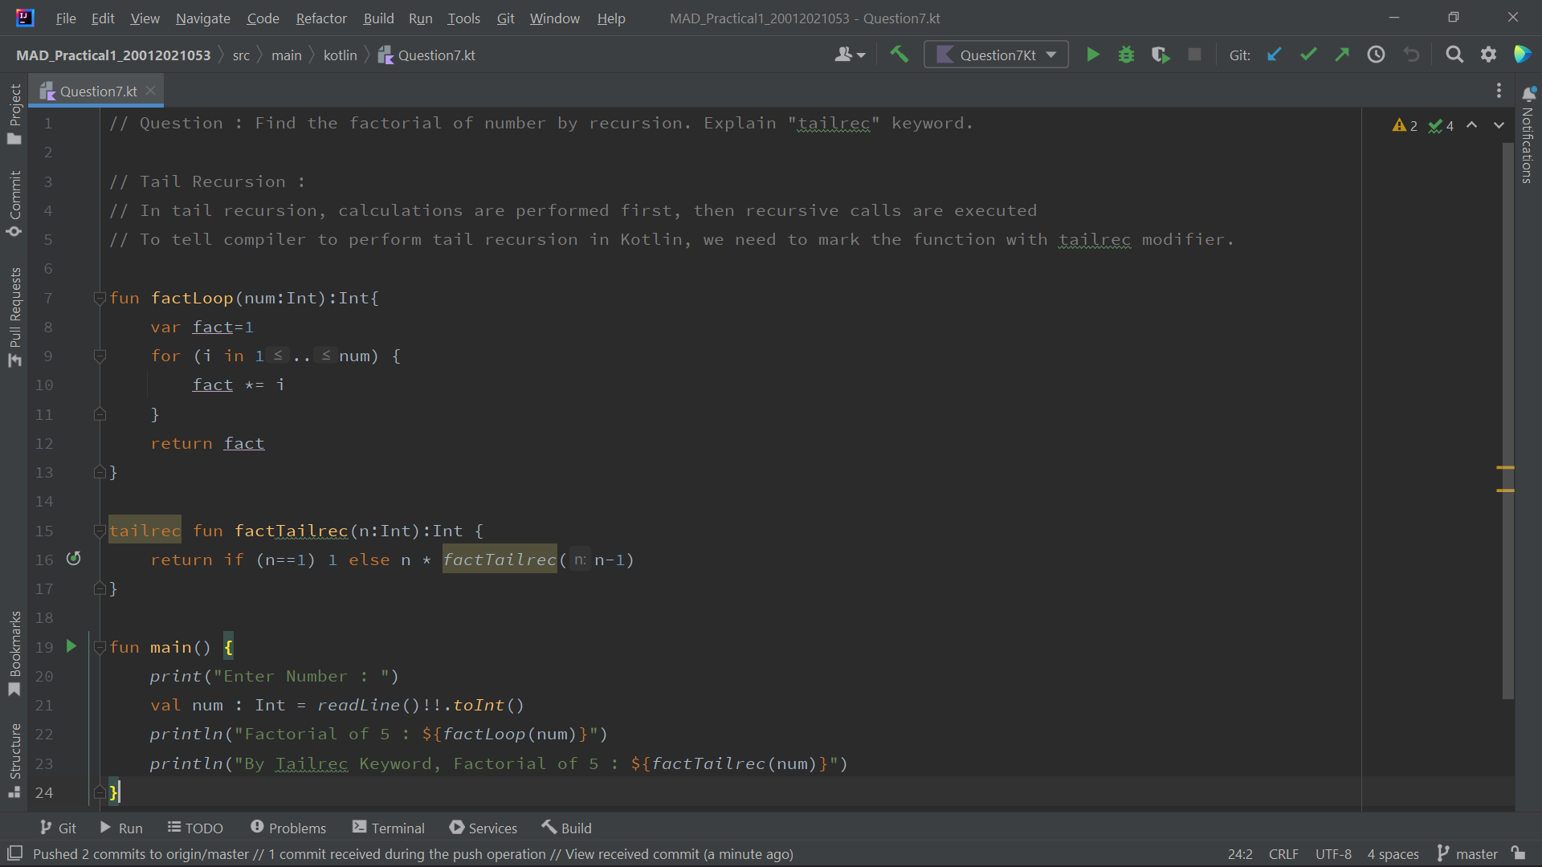The image size is (1542, 867).
Task: Run with Coverage using the shield icon
Action: 1161,55
